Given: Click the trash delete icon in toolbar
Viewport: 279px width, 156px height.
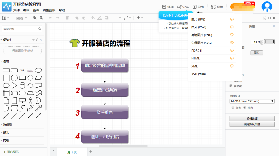Looking at the screenshot, I should [x=67, y=18].
